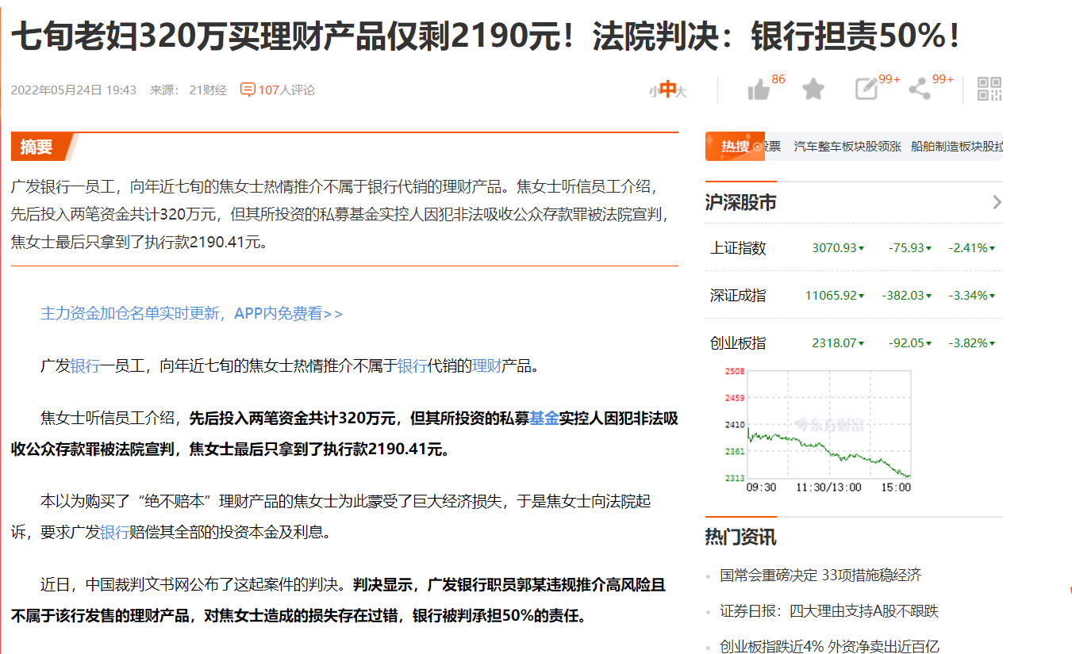Open news 国常会重磅决定 33项措施稳经济

[820, 576]
